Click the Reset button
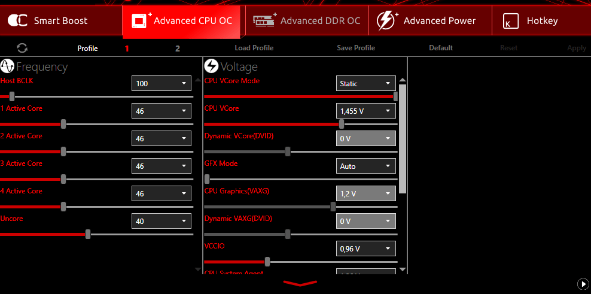The width and height of the screenshot is (591, 294). (x=508, y=48)
